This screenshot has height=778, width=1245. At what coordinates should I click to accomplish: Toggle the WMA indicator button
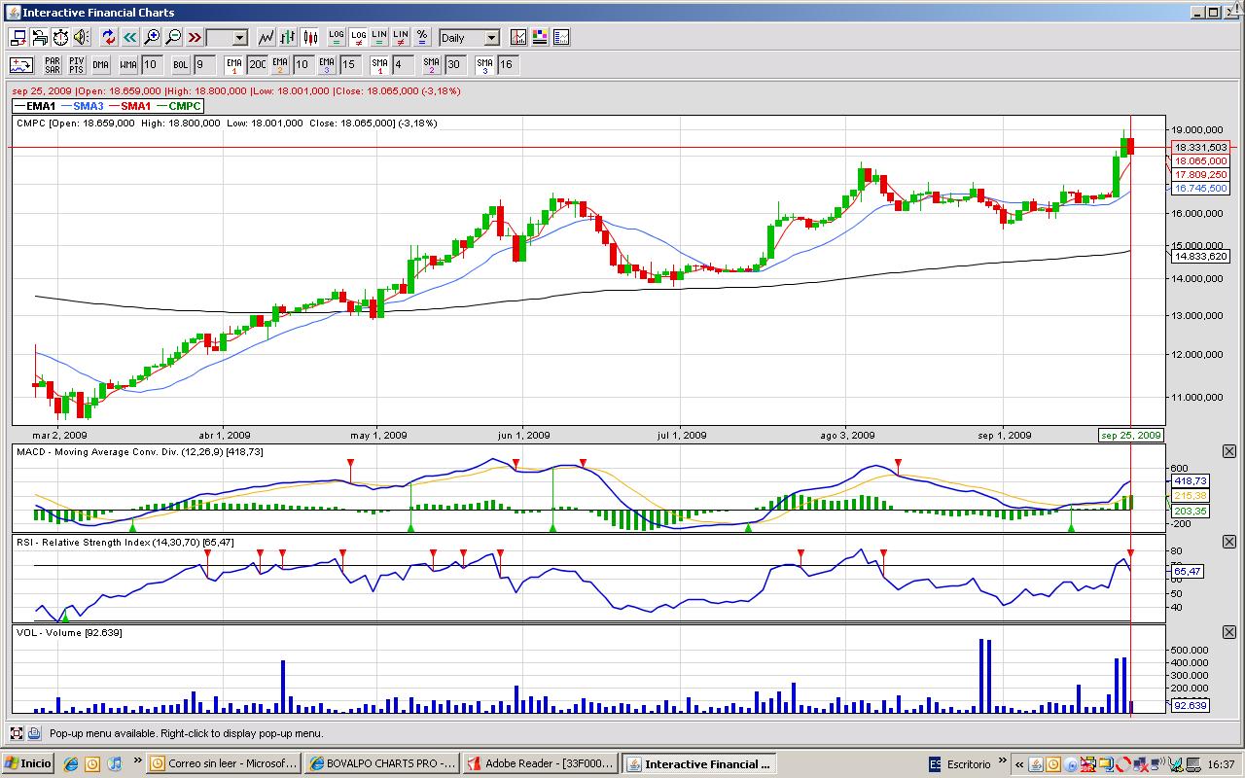pos(128,65)
